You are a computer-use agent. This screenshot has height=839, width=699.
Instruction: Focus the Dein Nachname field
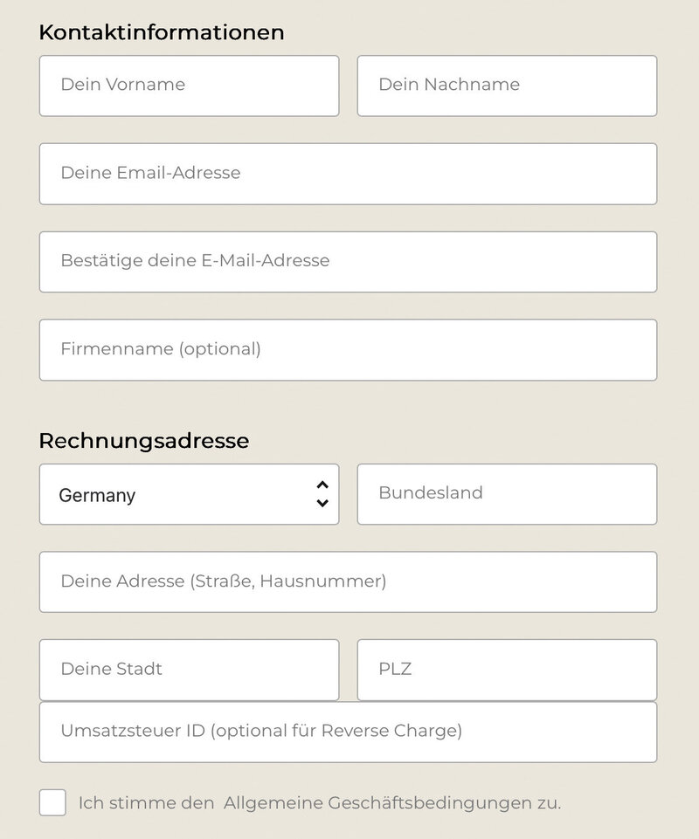507,86
